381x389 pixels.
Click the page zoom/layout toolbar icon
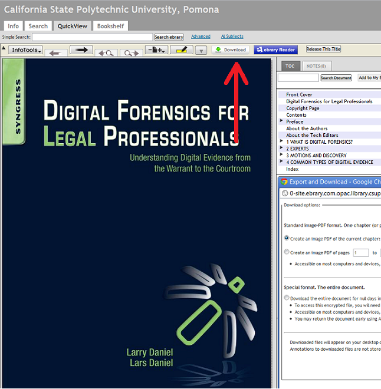pos(156,50)
